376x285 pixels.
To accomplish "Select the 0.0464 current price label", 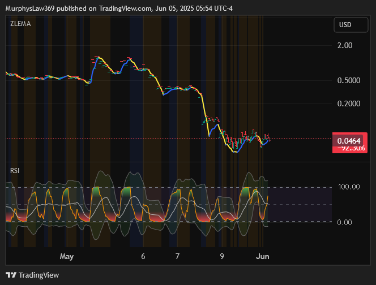I will [349, 141].
